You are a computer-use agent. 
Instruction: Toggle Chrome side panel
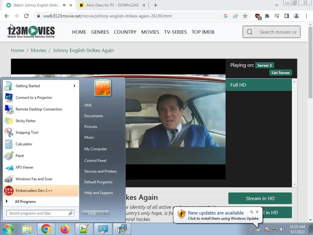point(287,16)
